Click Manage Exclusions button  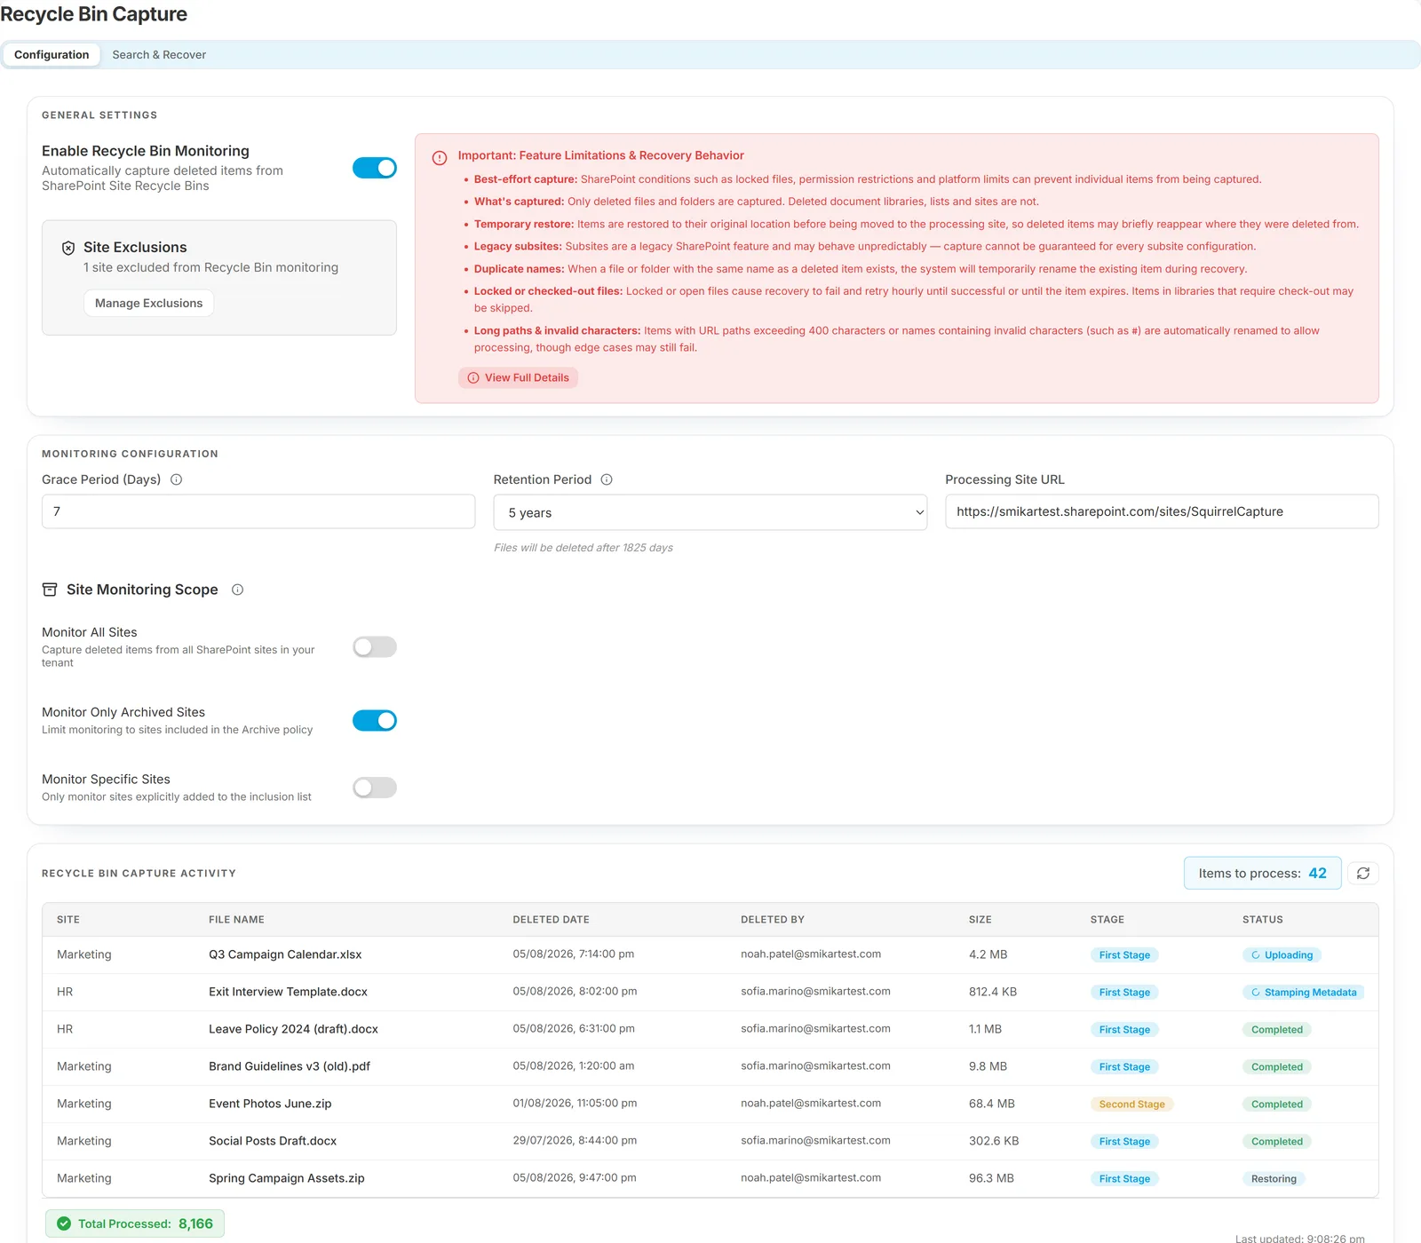pos(148,304)
